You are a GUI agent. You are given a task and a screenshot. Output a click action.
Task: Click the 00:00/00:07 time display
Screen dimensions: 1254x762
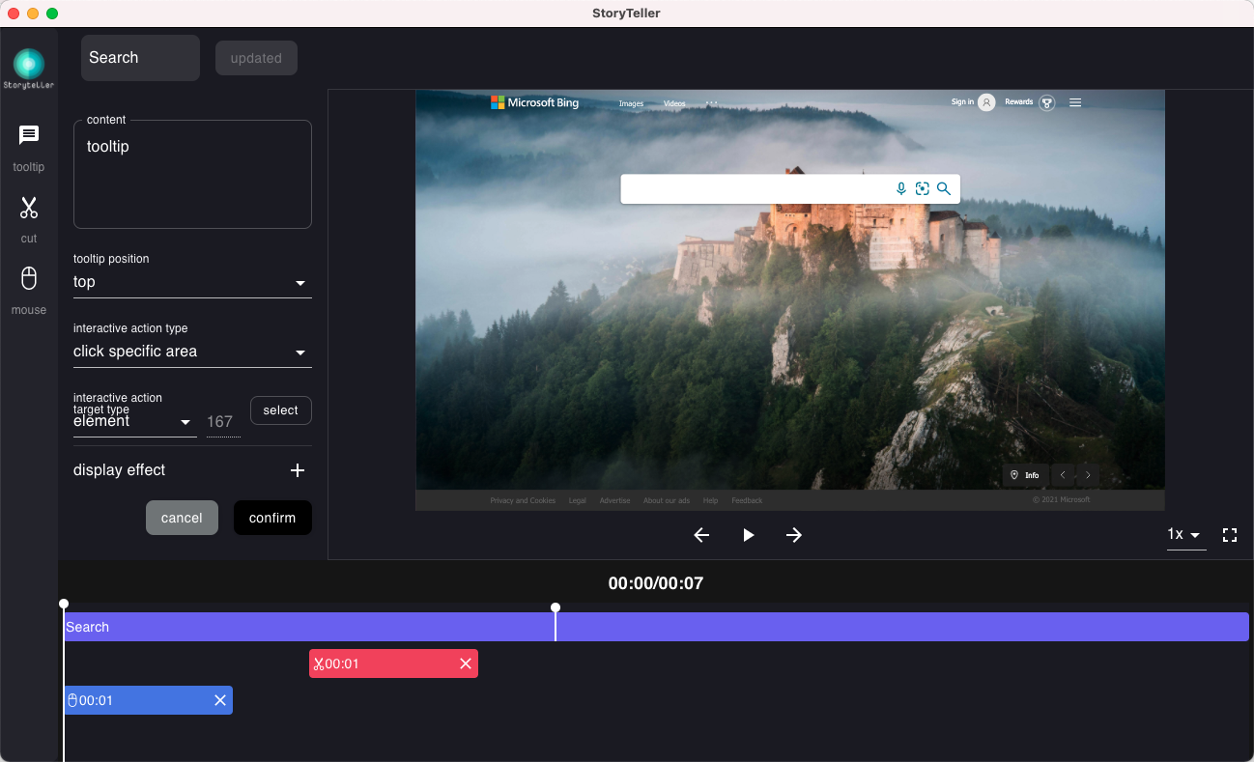[x=656, y=583]
